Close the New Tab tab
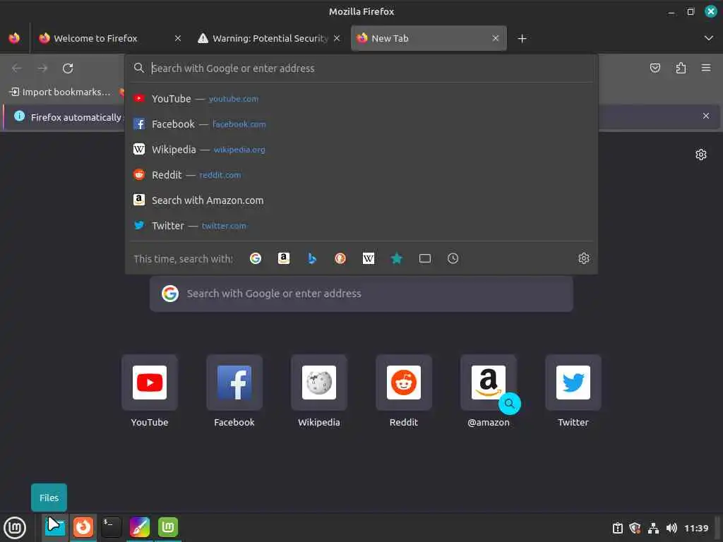The image size is (723, 542). (x=496, y=38)
